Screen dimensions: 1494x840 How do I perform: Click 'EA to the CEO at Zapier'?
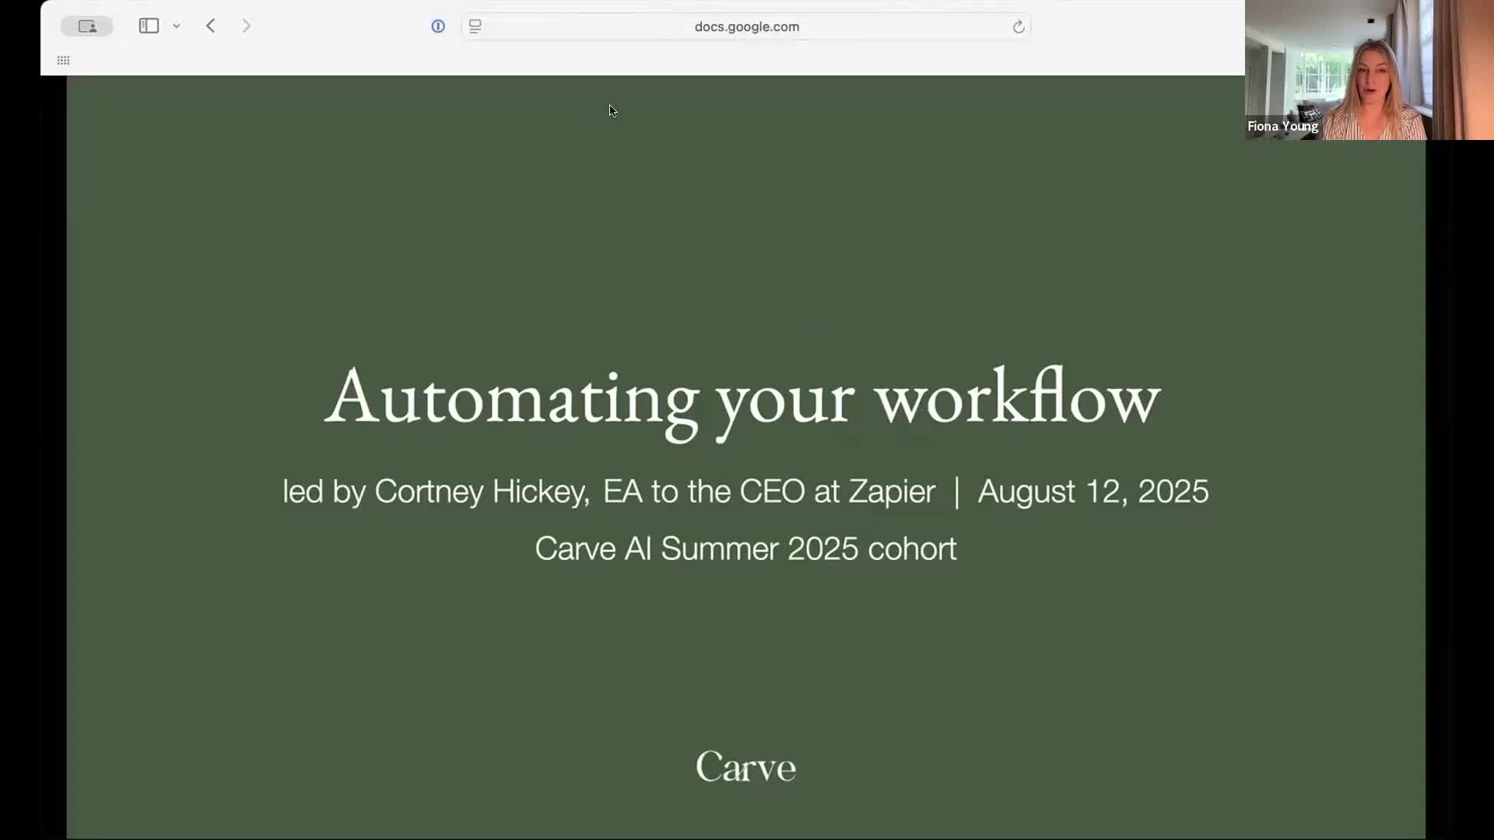(769, 492)
